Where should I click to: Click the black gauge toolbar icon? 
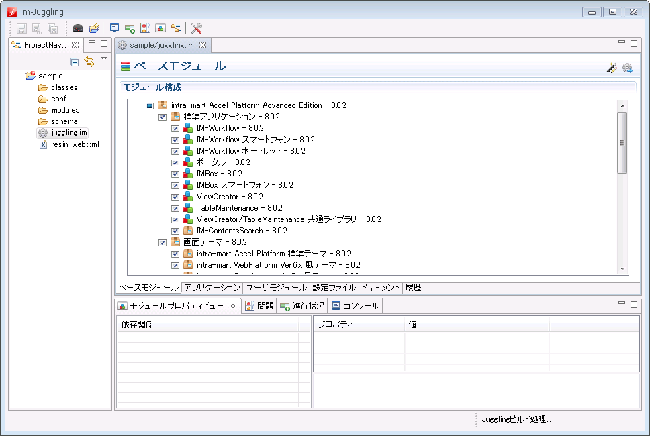click(x=77, y=28)
